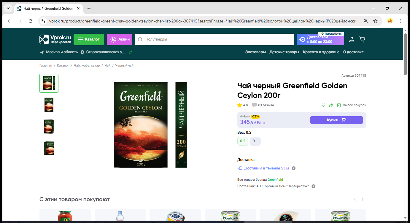410x223 pixels.
Task: Click the product title Чай черный Greenfield Golden Ceylon
Action: (292, 91)
